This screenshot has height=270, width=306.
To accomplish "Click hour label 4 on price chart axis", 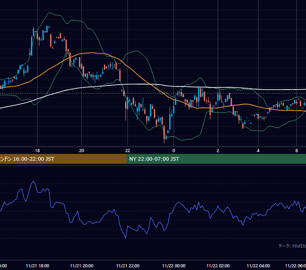I will point(258,151).
